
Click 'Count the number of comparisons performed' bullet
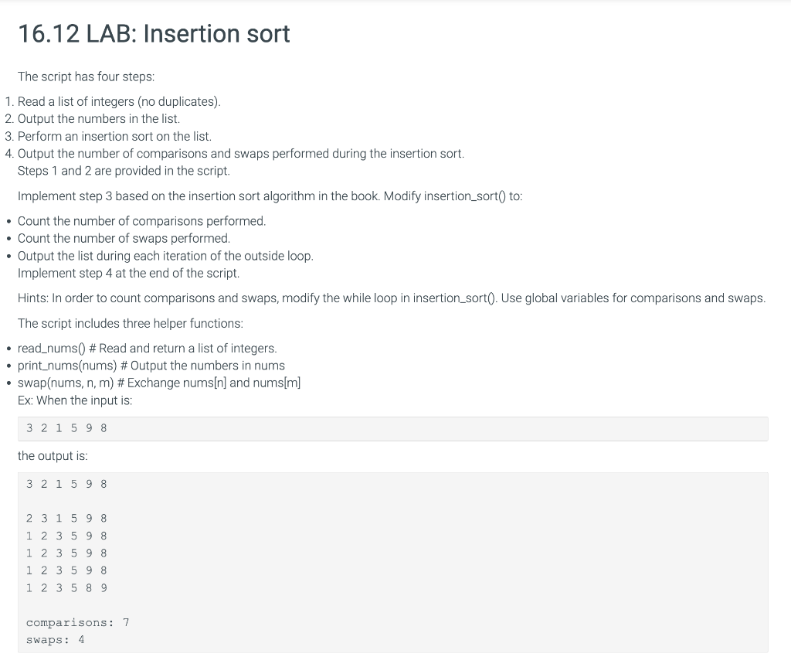142,221
